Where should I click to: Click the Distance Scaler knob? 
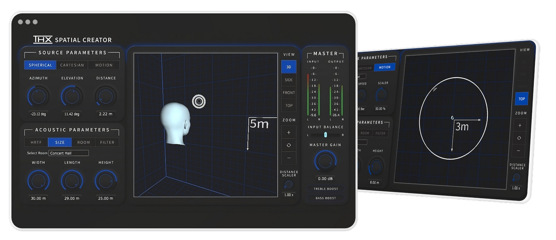[289, 185]
